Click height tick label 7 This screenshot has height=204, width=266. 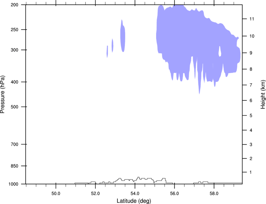pos(251,85)
